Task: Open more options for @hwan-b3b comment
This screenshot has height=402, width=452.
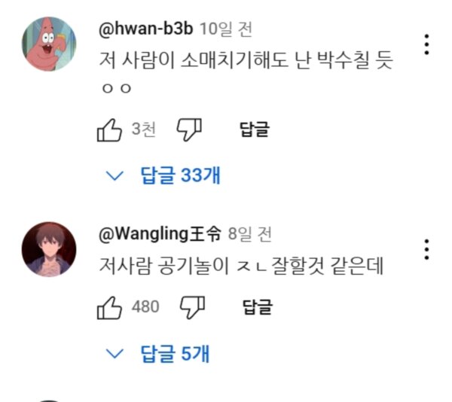Action: coord(426,44)
